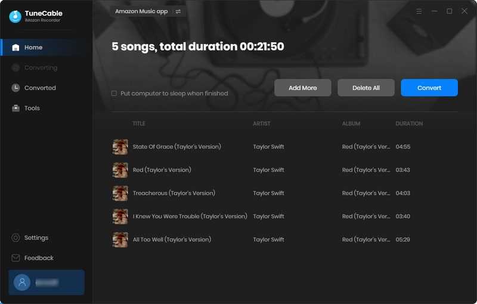Switch source via Amazon Music app swap icon
477x304 pixels.
(x=178, y=11)
